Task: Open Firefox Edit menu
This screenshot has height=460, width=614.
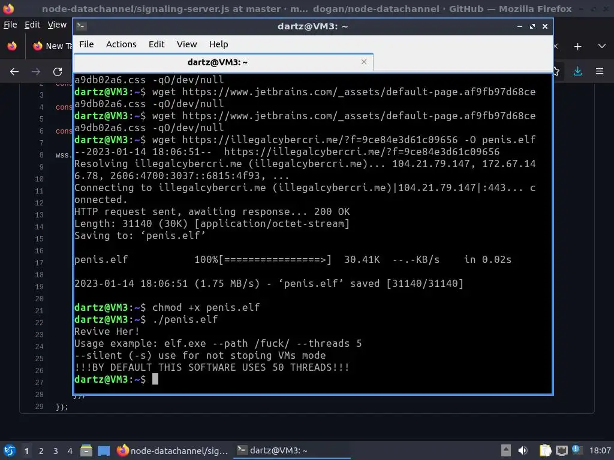Action: pyautogui.click(x=32, y=25)
